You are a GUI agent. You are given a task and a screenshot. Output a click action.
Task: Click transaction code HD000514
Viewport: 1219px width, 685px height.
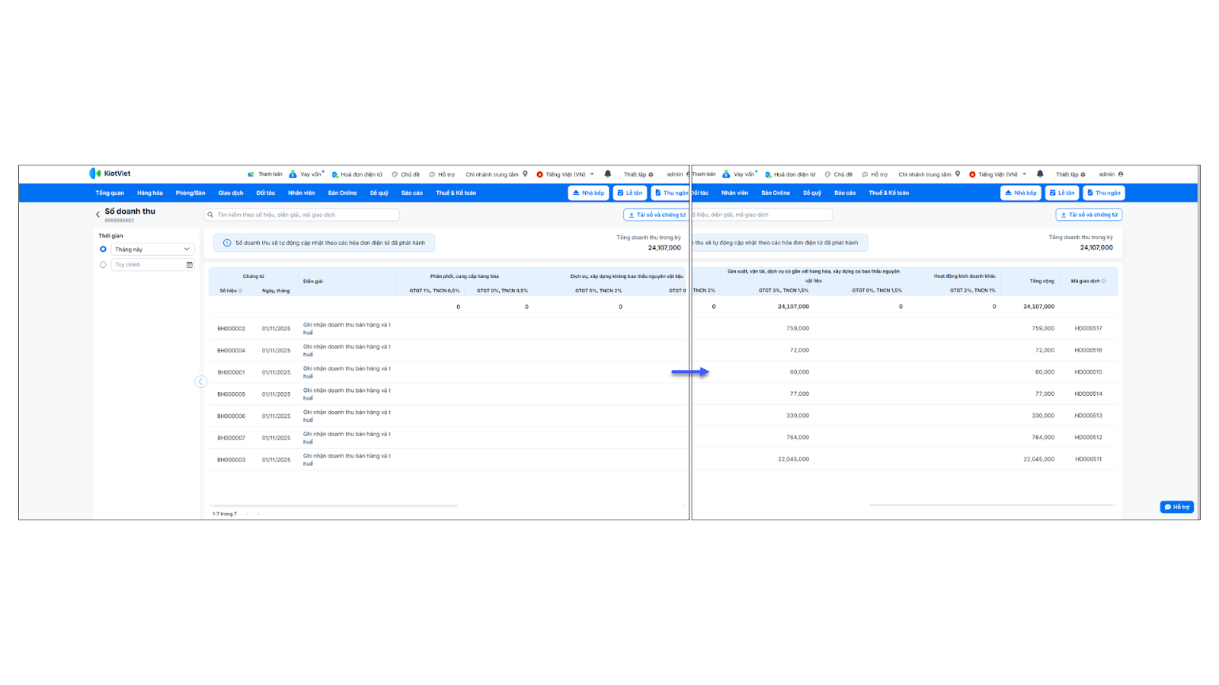[1088, 394]
